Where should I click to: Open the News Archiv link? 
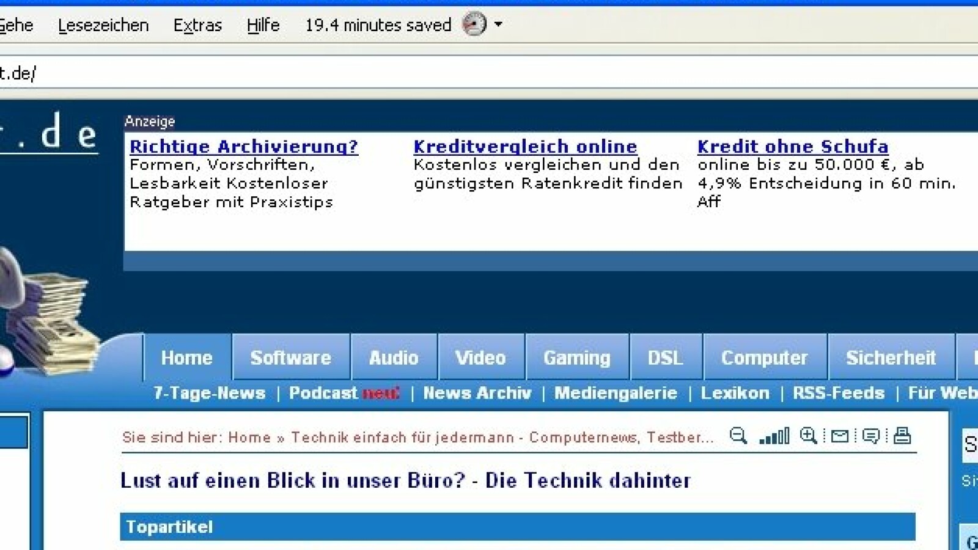tap(477, 393)
